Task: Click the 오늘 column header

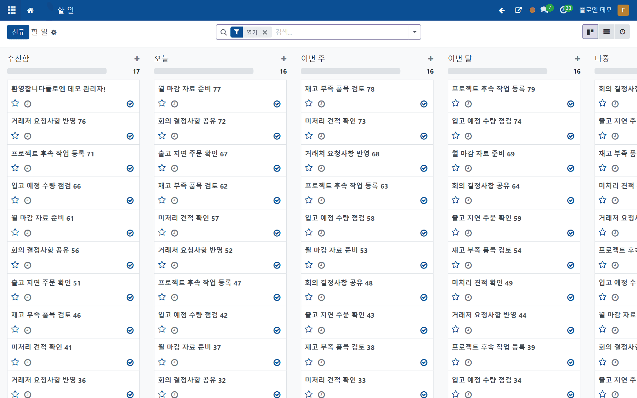Action: tap(162, 59)
